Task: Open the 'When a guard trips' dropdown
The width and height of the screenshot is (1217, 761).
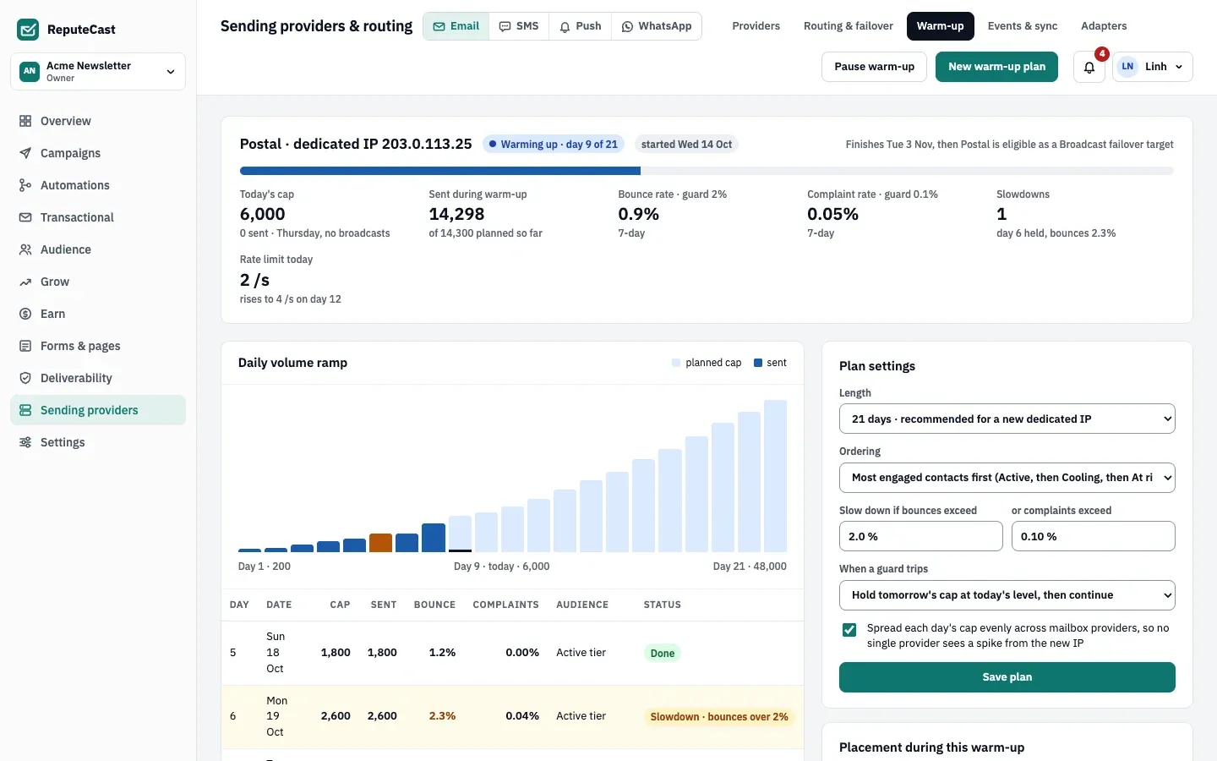Action: tap(1007, 595)
